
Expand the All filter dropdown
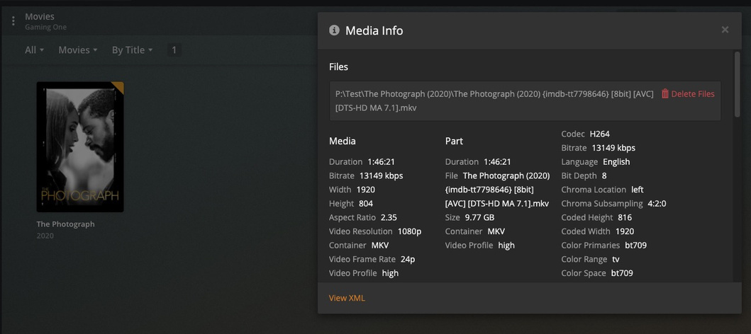[x=34, y=50]
